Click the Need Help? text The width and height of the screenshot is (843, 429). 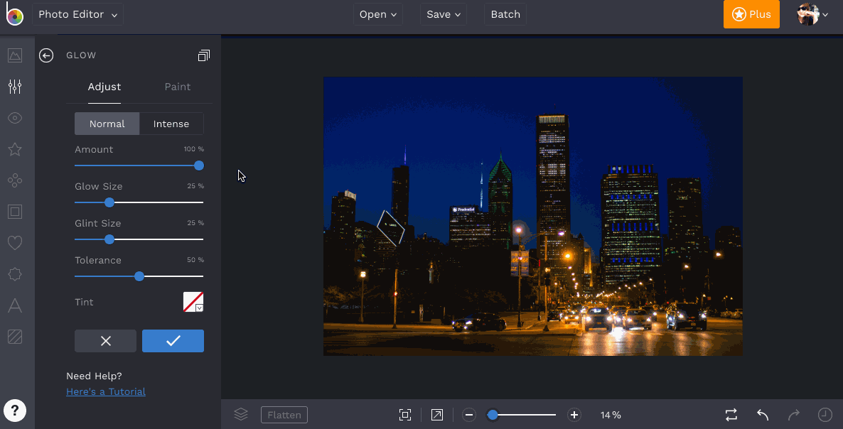point(94,376)
